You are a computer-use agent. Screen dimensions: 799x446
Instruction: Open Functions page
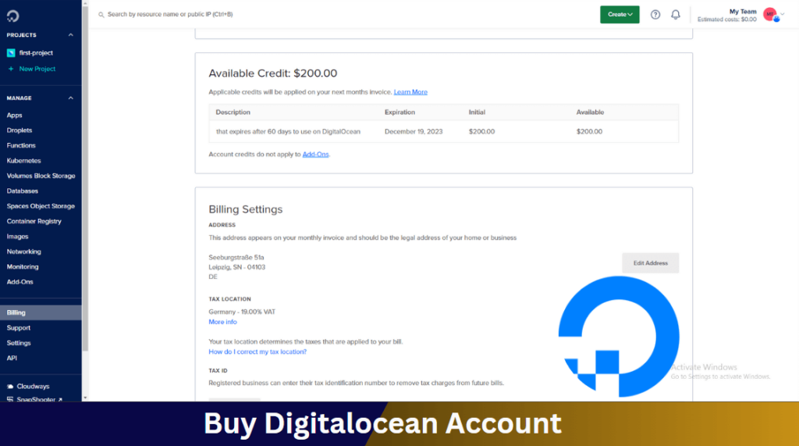[x=21, y=145]
